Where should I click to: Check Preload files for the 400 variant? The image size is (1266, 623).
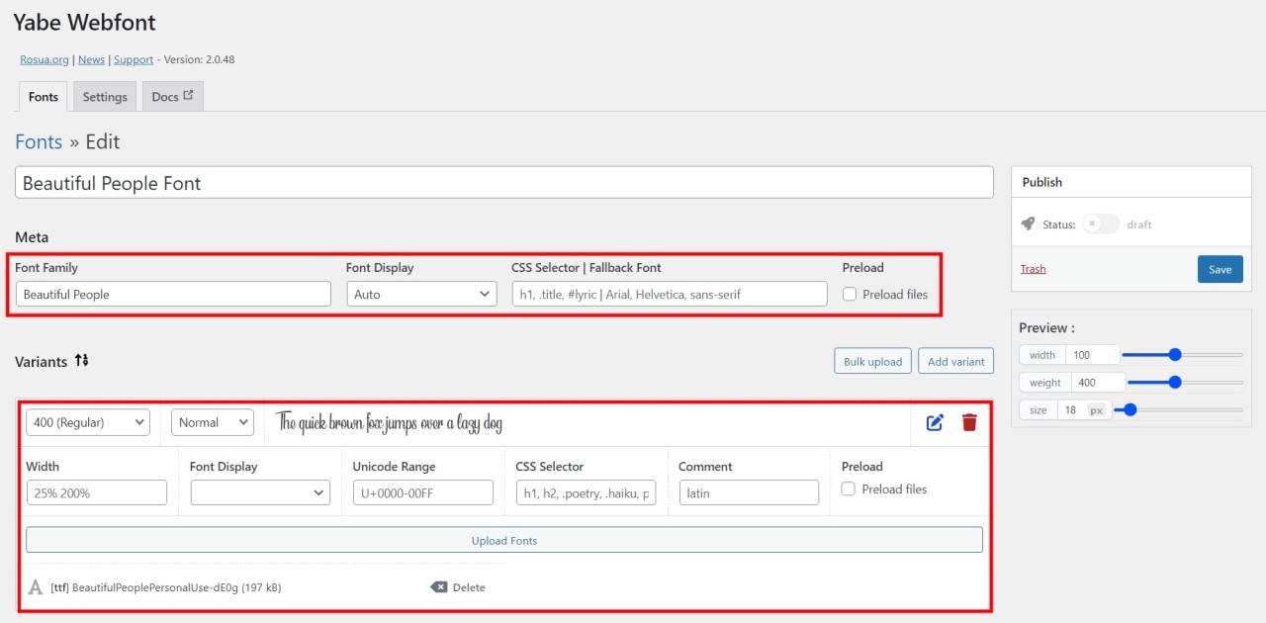tap(848, 489)
